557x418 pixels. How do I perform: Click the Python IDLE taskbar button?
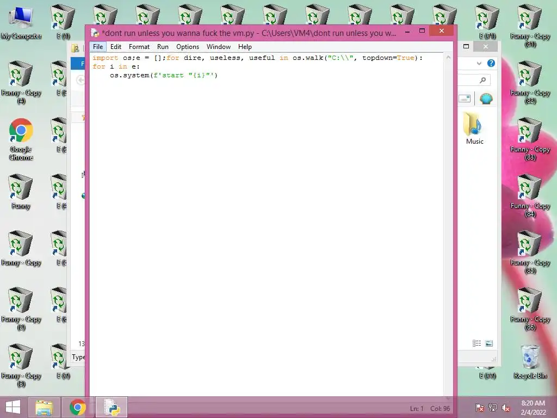click(x=112, y=407)
